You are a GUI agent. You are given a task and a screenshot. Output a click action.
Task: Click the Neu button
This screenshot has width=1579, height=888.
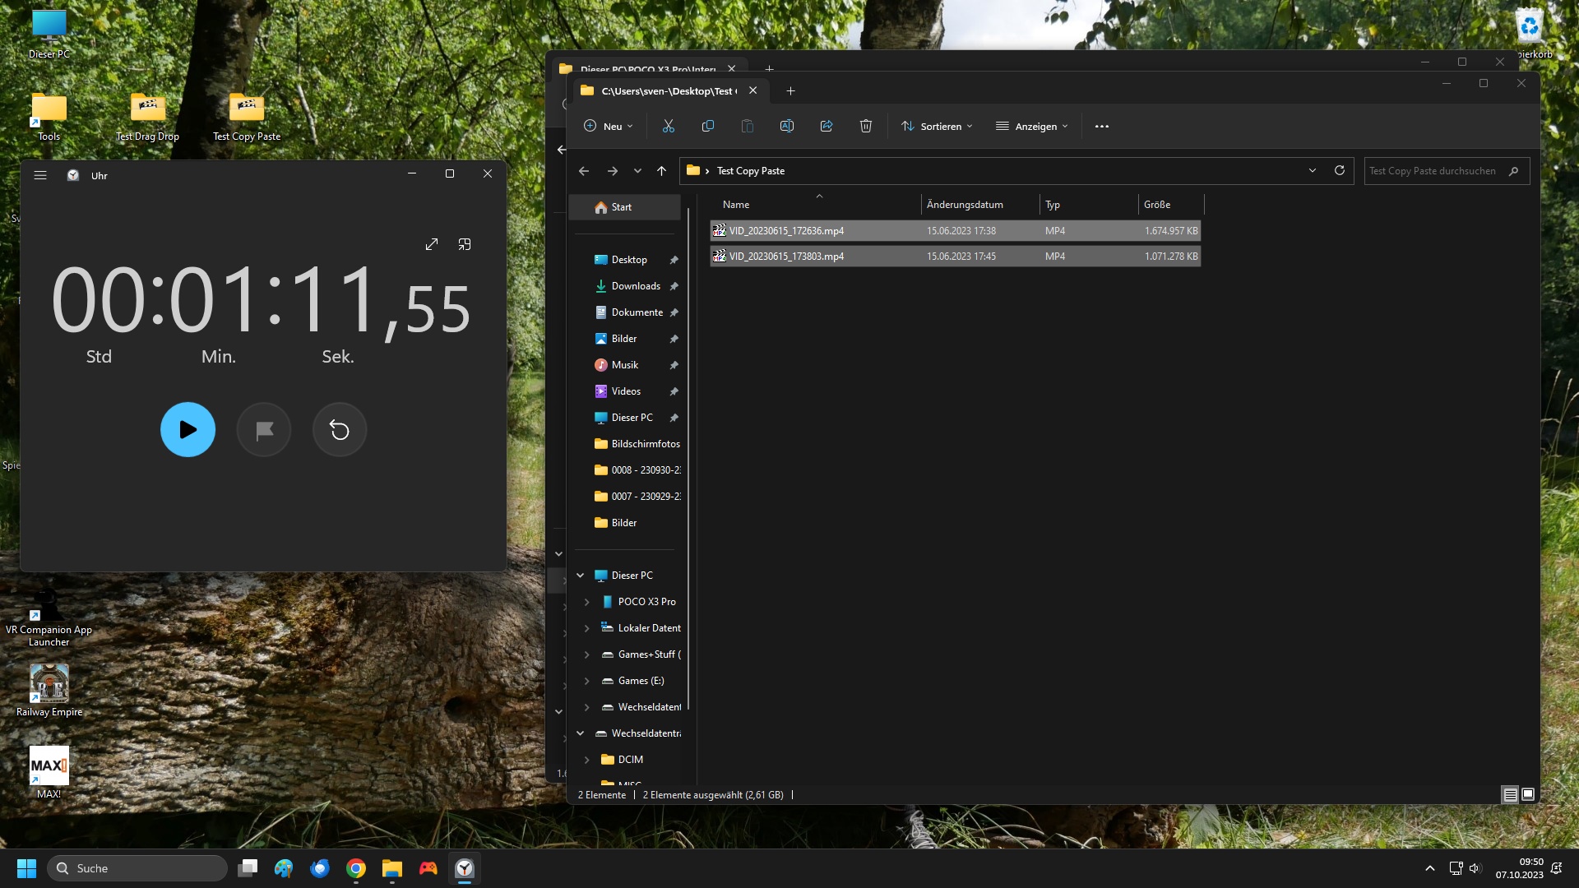608,126
